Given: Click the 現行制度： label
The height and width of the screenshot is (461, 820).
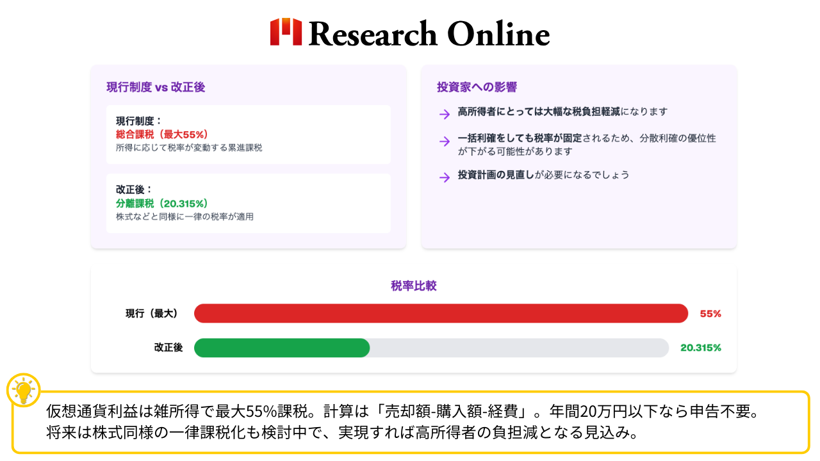Looking at the screenshot, I should pos(139,121).
